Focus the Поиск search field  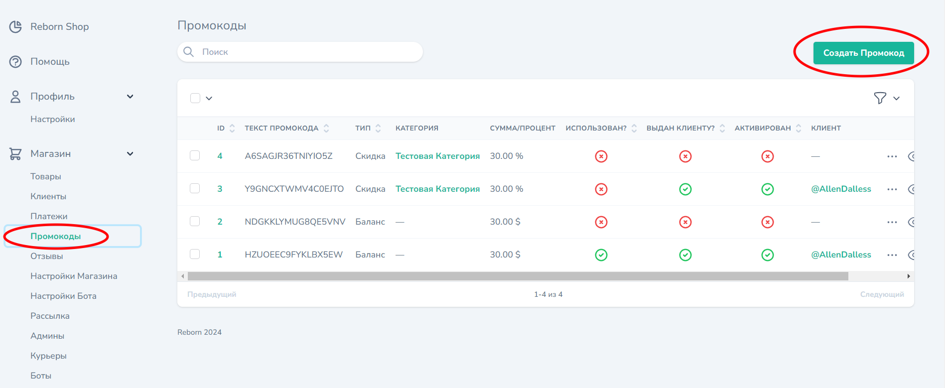tap(300, 52)
